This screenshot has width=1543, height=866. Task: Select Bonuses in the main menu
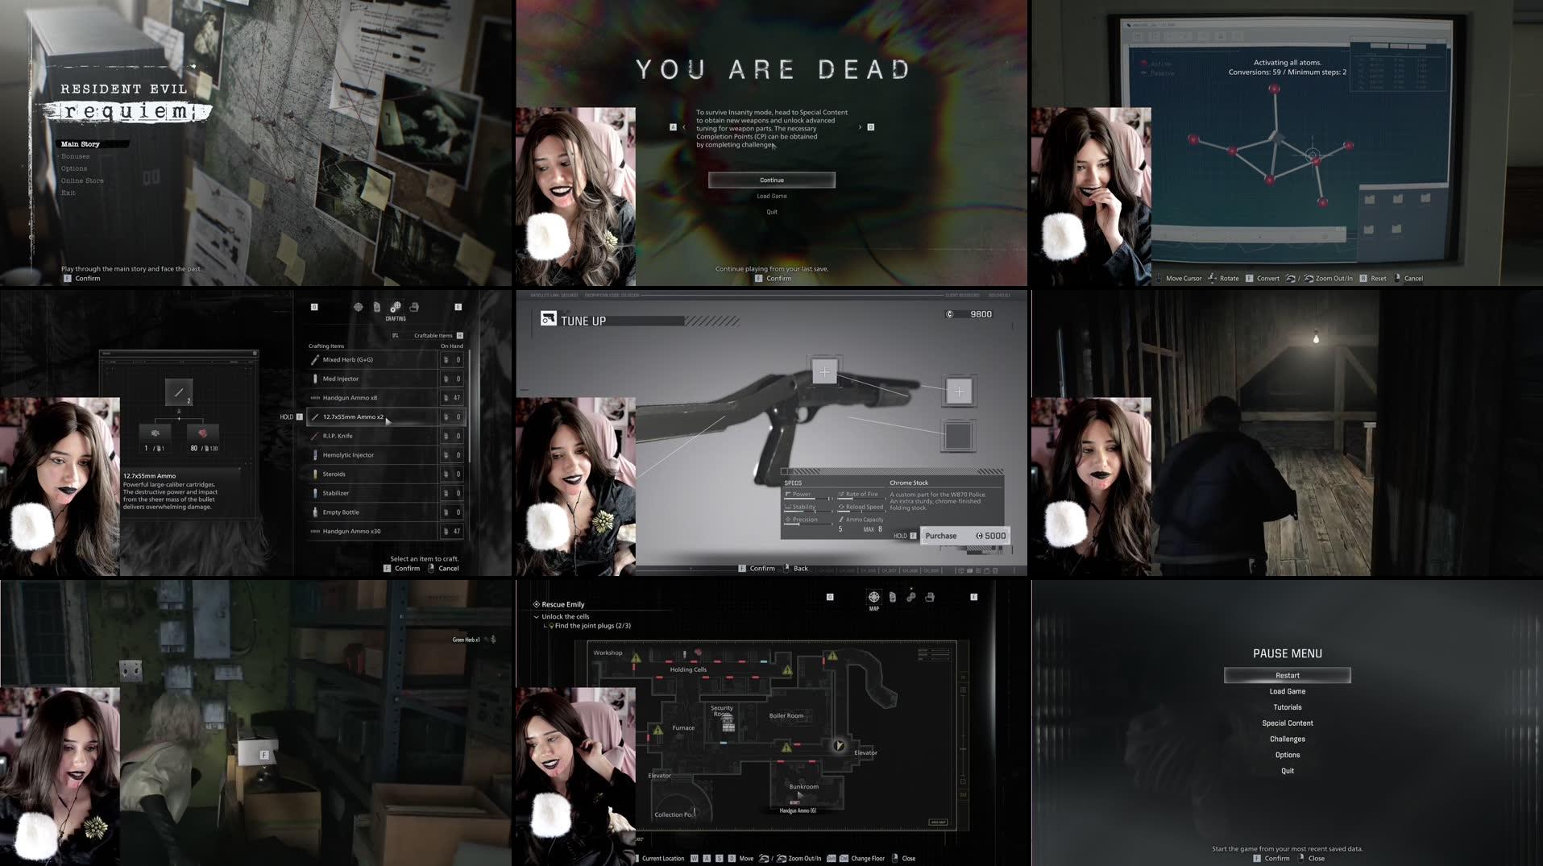pyautogui.click(x=75, y=155)
